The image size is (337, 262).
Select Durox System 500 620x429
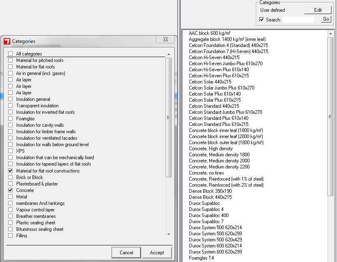click(215, 240)
